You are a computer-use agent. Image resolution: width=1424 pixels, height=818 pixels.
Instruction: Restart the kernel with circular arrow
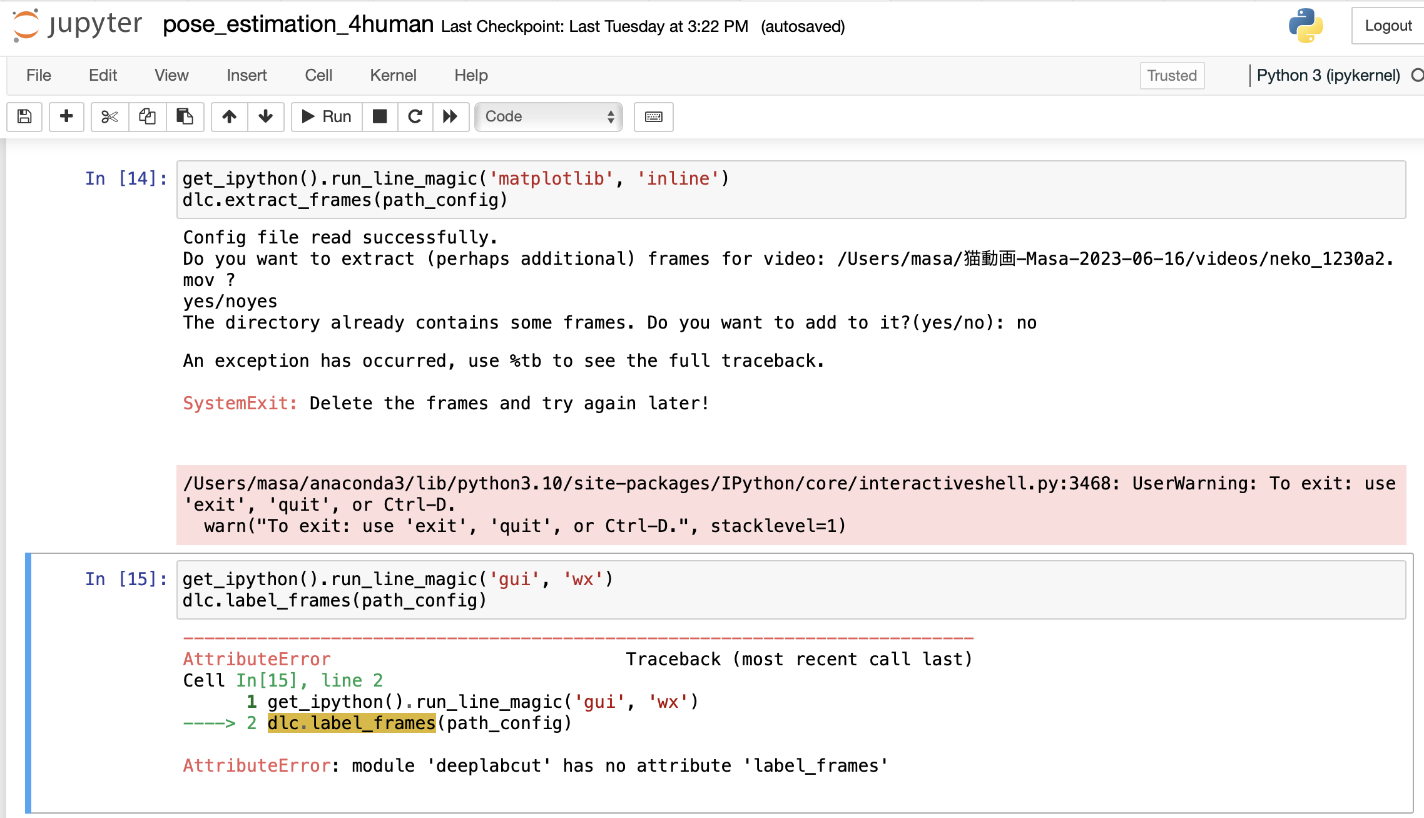(415, 116)
